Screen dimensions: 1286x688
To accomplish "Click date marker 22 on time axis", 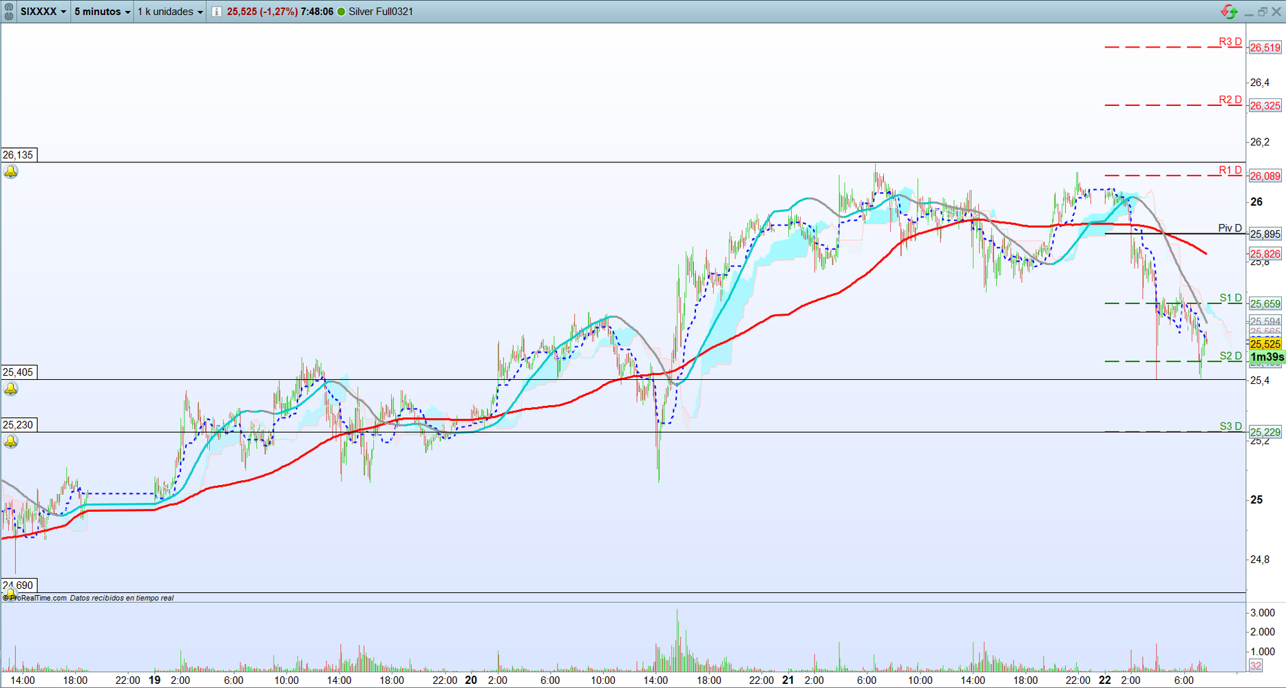I will point(1104,680).
